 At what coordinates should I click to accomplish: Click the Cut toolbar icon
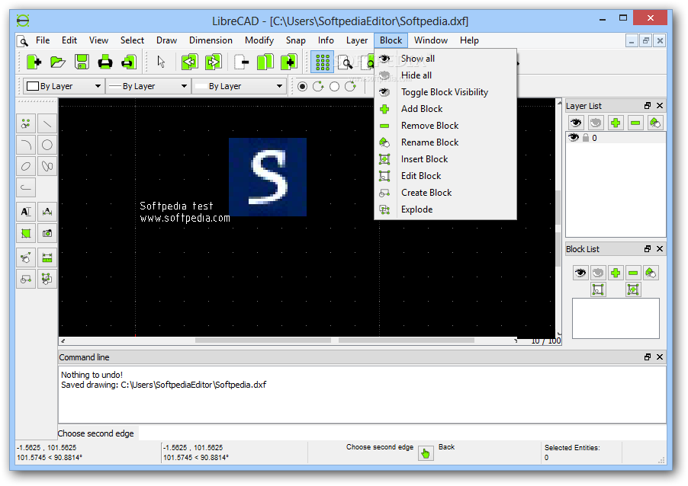point(241,62)
